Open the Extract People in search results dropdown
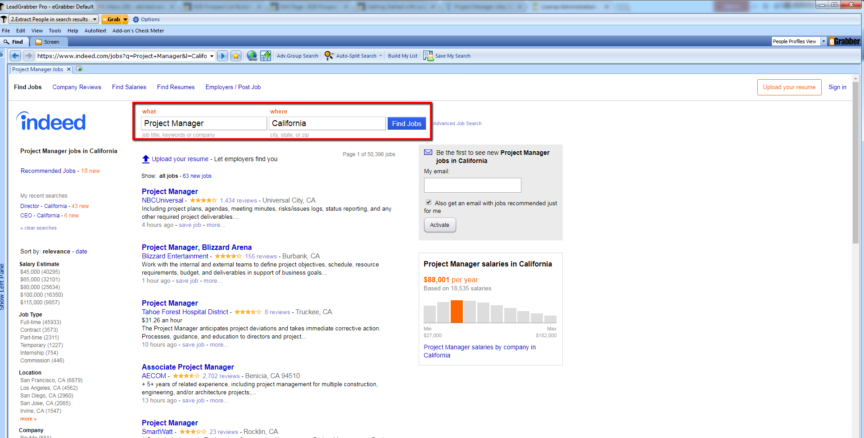Viewport: 864px width, 438px height. [x=94, y=19]
